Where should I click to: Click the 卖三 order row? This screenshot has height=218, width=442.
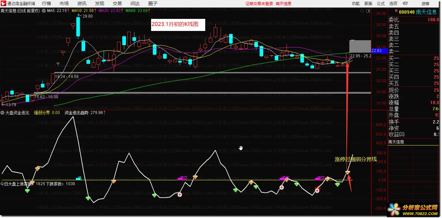(413, 39)
